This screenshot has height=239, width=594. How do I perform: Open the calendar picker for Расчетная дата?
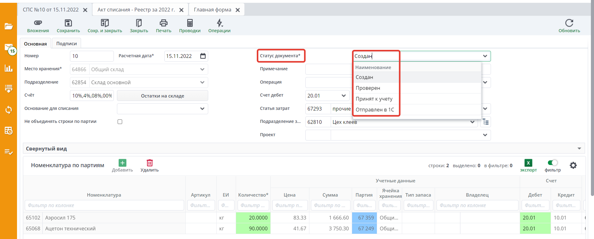tap(203, 56)
